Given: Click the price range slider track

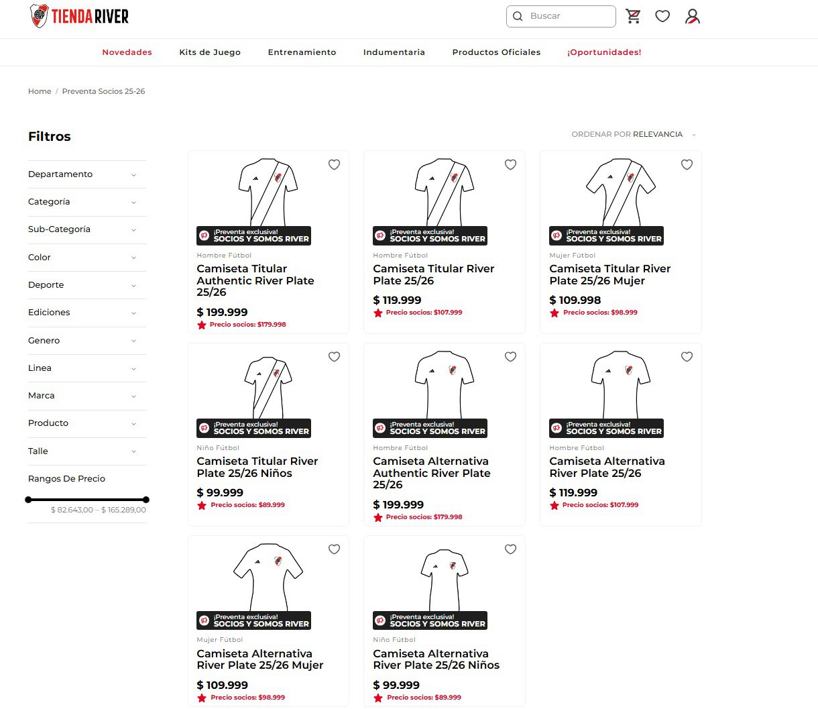Looking at the screenshot, I should point(87,500).
